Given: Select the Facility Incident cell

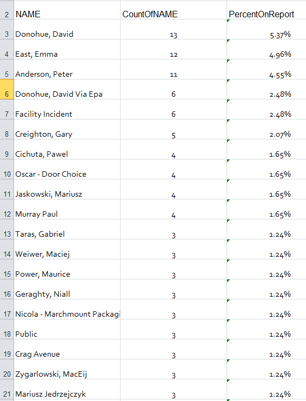Looking at the screenshot, I should click(67, 109).
